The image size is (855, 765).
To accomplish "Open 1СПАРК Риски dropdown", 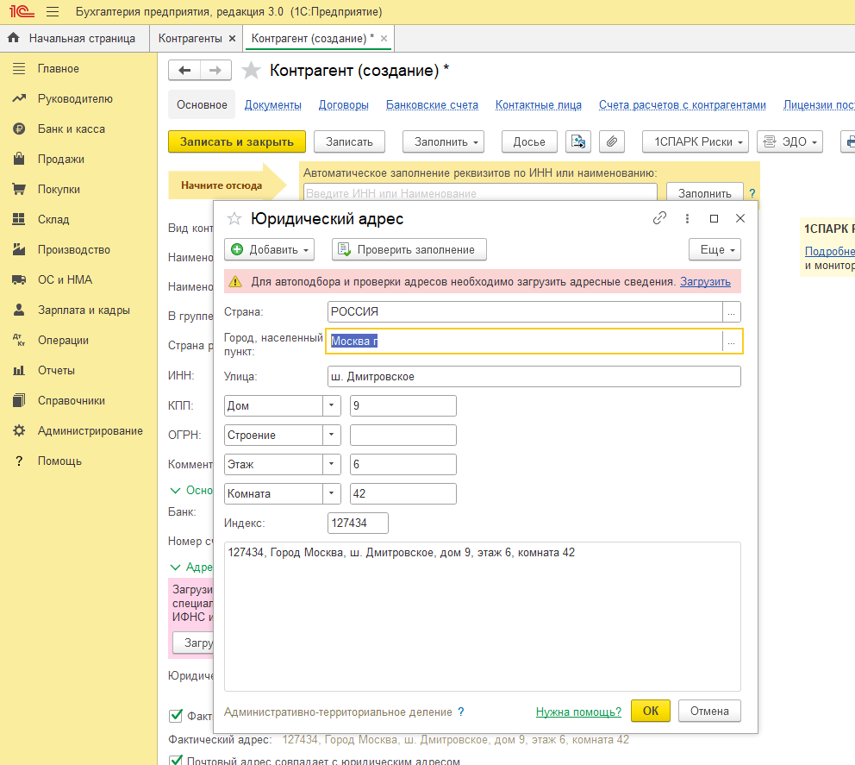I will [x=696, y=141].
